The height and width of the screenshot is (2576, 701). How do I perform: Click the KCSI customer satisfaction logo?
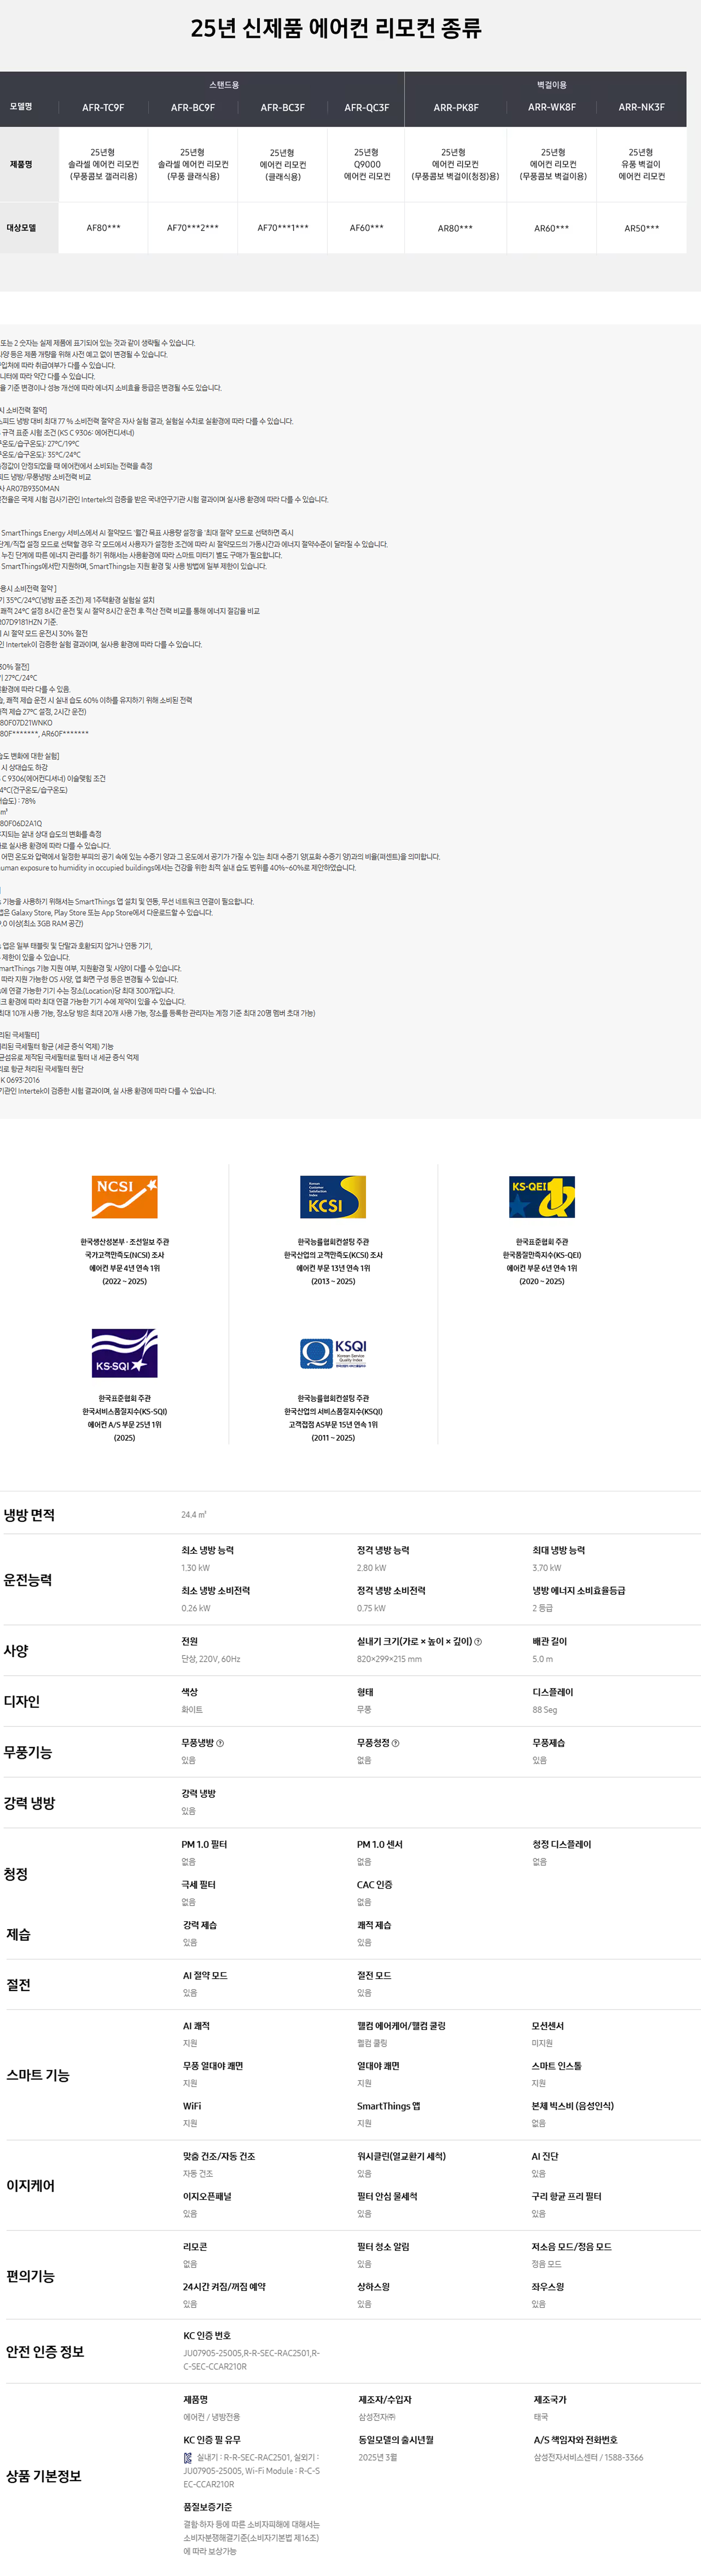coord(333,1197)
